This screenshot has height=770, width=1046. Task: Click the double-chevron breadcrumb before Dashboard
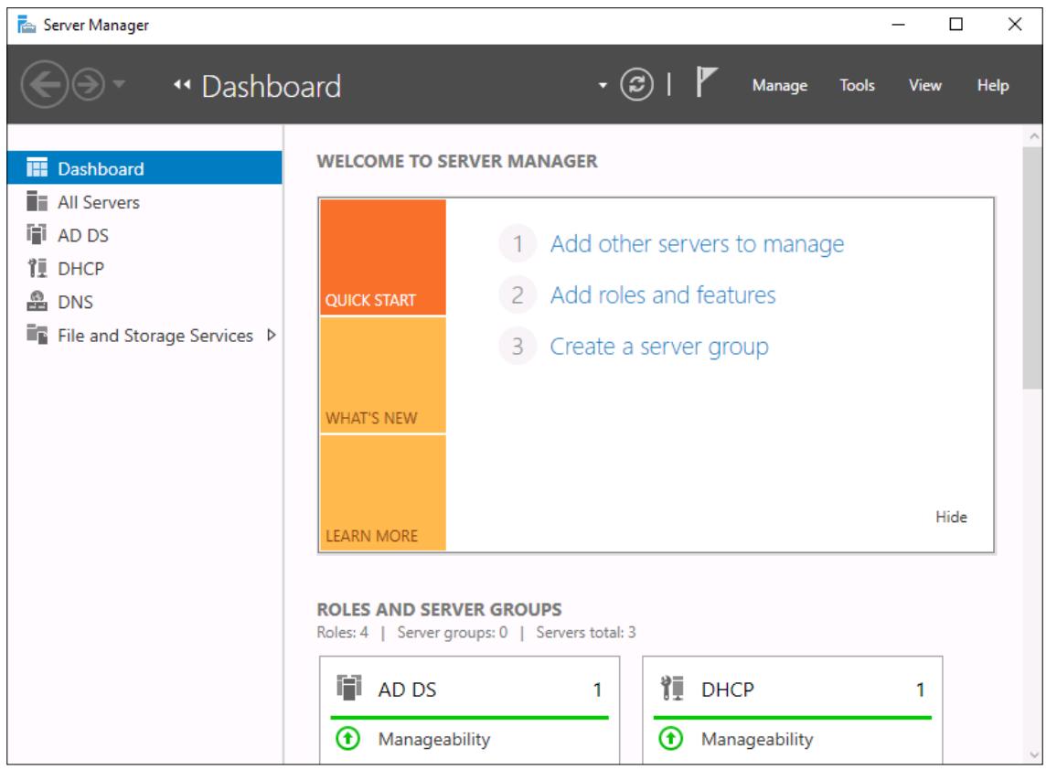182,85
